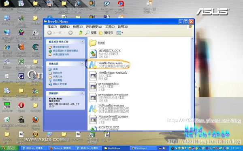The image size is (243, 151).
Task: Select the Microsoft Word desktop icon
Action: [21, 79]
